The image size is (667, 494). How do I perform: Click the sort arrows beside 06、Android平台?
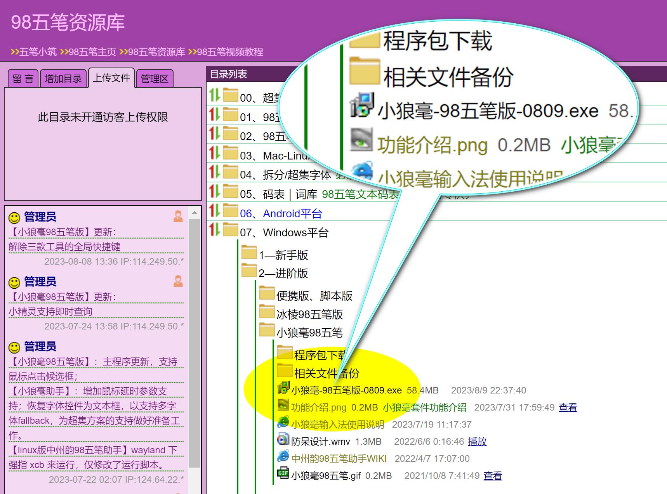point(214,211)
